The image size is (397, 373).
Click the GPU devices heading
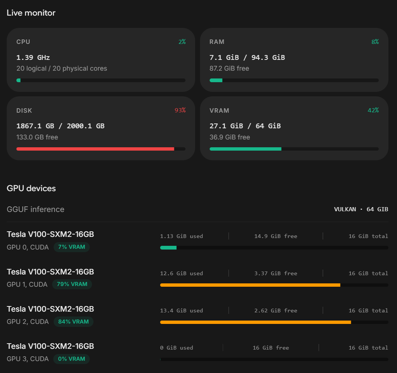31,189
